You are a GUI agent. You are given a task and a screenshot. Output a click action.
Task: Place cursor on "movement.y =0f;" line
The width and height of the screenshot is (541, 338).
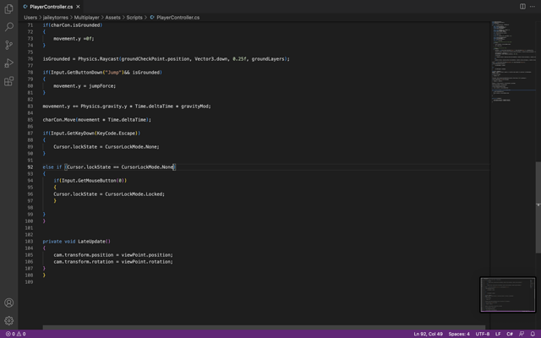tap(74, 39)
